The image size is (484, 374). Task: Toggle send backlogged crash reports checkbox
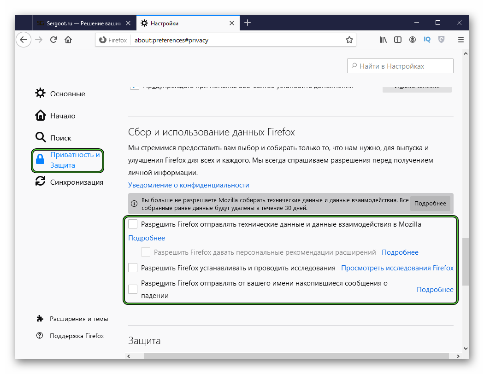133,289
